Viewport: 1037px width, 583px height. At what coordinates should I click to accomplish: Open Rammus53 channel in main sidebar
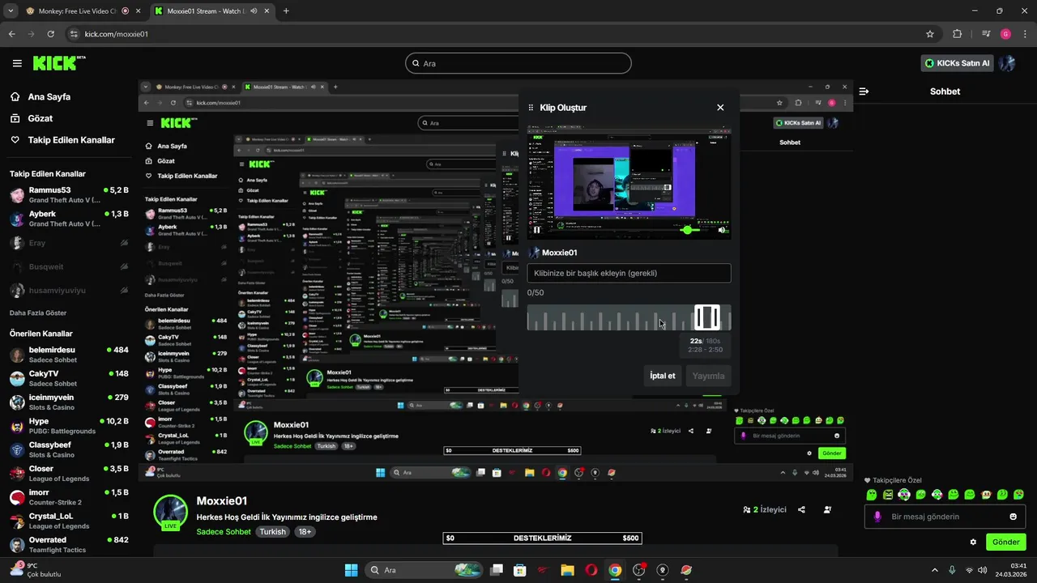(69, 194)
